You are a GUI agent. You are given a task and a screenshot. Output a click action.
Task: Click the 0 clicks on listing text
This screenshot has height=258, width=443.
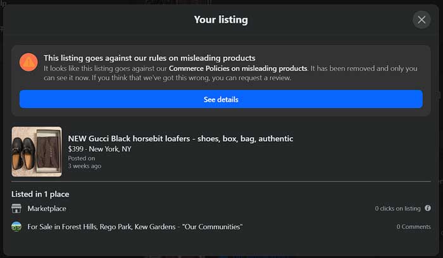tap(397, 209)
